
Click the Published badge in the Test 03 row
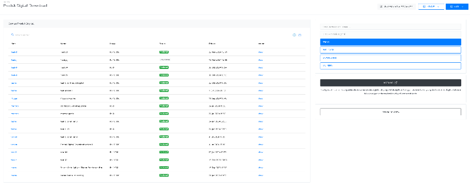tap(164, 52)
